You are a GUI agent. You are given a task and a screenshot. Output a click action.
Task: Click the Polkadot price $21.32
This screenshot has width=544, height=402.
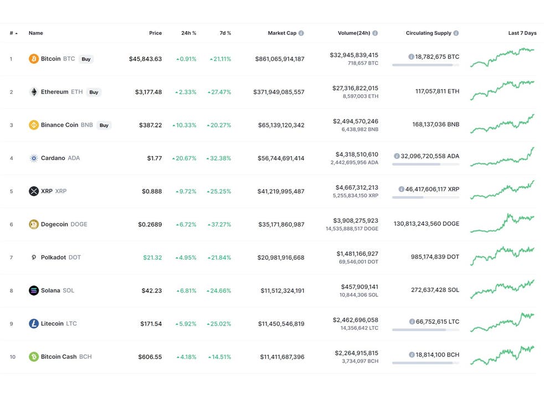(152, 257)
